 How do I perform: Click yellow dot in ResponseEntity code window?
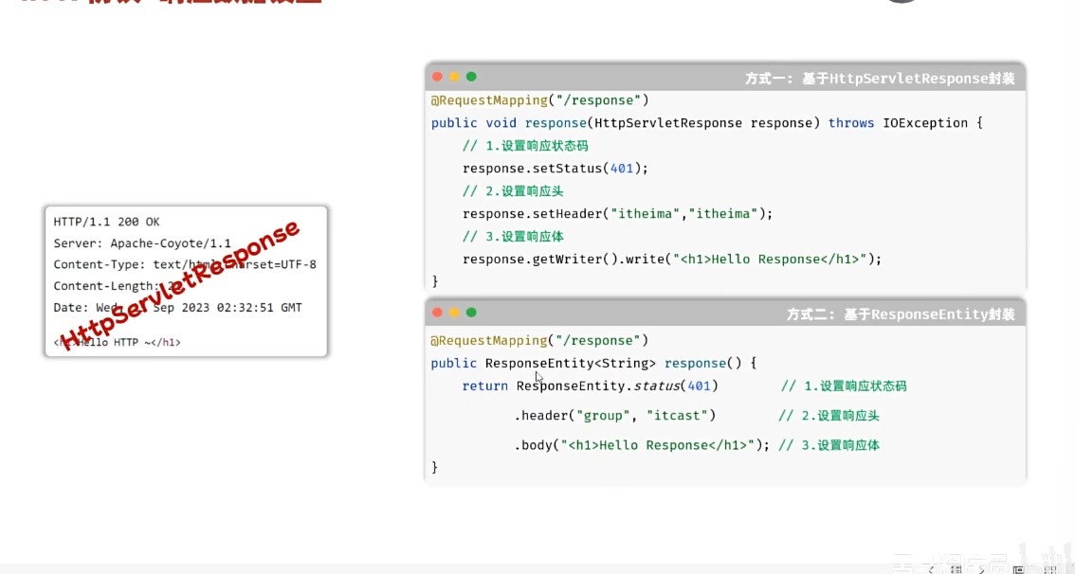pyautogui.click(x=454, y=313)
